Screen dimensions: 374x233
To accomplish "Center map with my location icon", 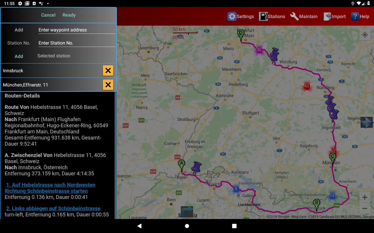I will pyautogui.click(x=365, y=35).
